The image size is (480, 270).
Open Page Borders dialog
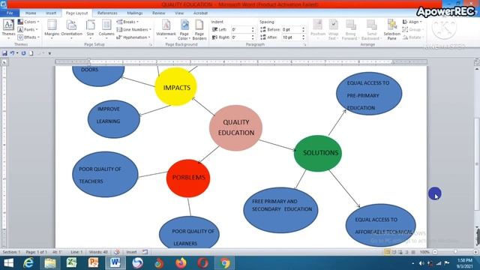tap(199, 29)
